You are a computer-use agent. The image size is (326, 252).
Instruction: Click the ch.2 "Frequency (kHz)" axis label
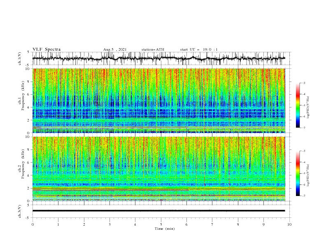pos(23,164)
